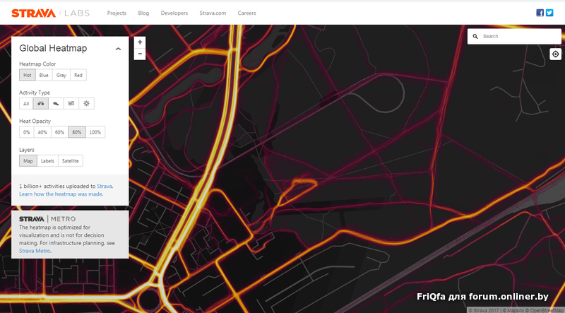Screen dimensions: 565x313
Task: Switch layer to Map
Action: pos(28,161)
